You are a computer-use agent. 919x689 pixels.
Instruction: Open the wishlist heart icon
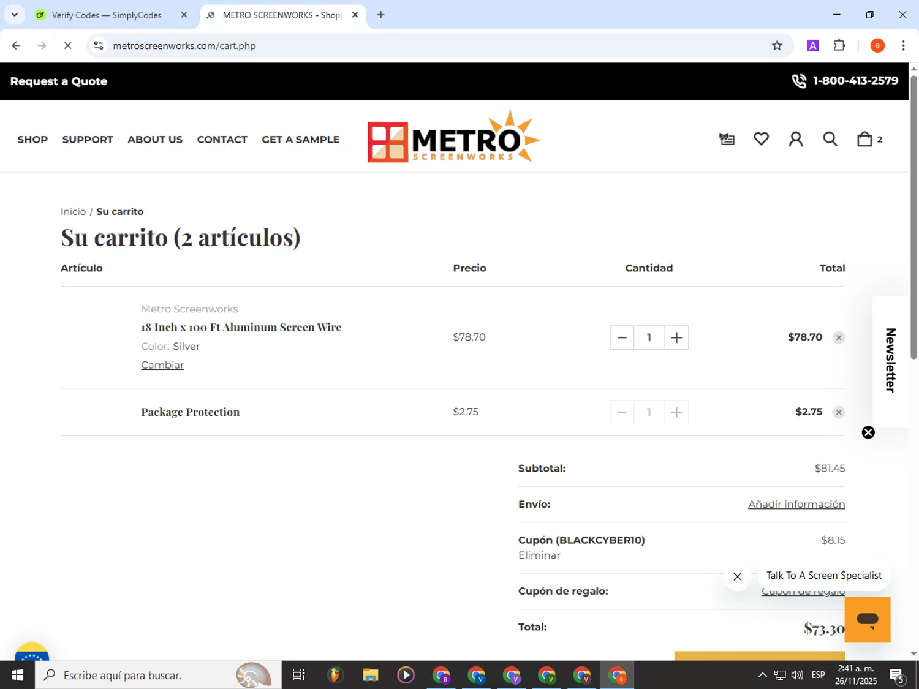click(x=761, y=139)
